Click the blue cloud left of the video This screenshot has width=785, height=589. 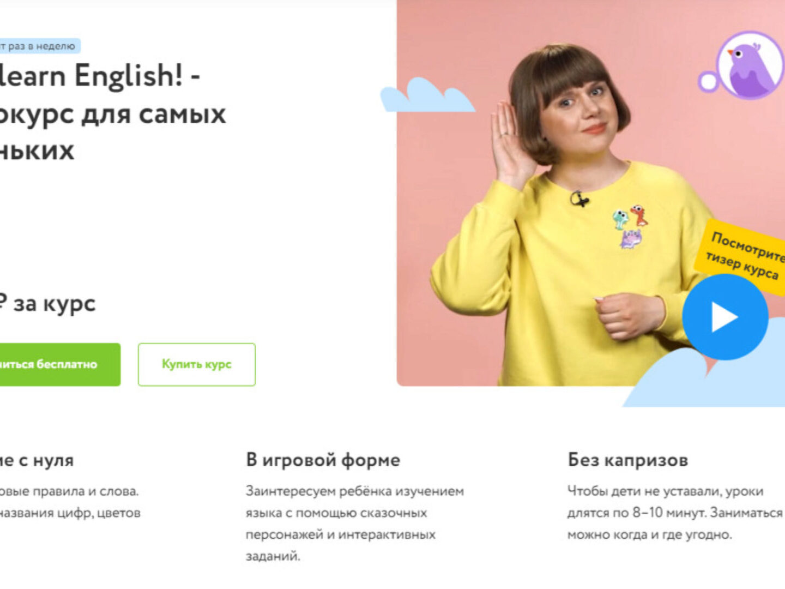click(x=426, y=95)
